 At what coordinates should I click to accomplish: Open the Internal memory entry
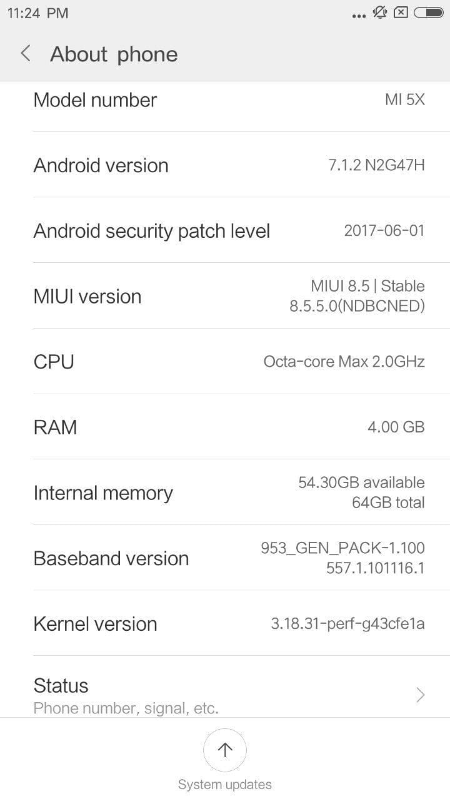coord(225,492)
